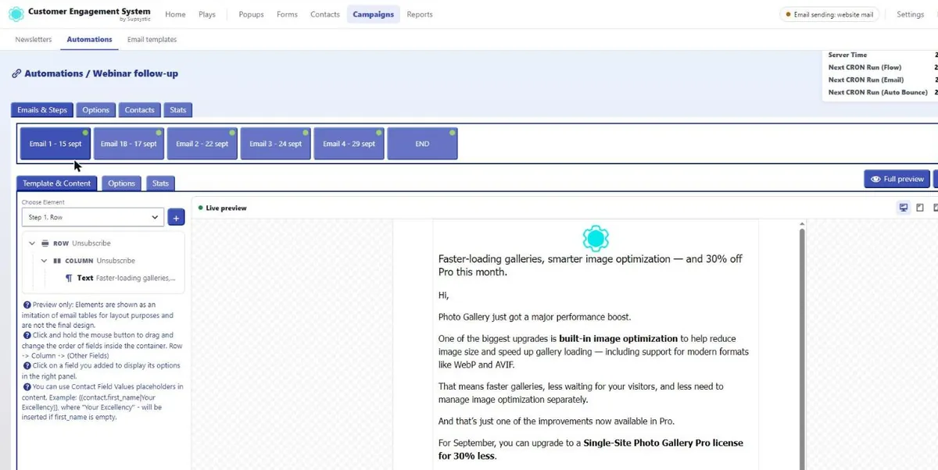Select desktop preview mode icon
This screenshot has width=938, height=470.
pos(904,208)
